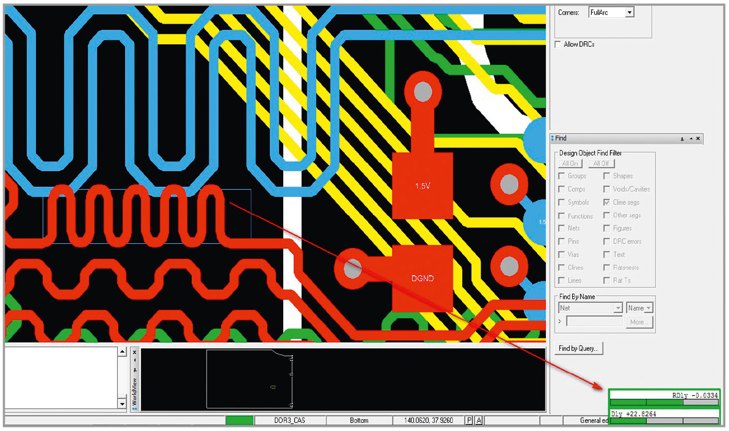Image resolution: width=729 pixels, height=431 pixels.
Task: Enable the Ratsnests checkbox
Action: (x=607, y=267)
